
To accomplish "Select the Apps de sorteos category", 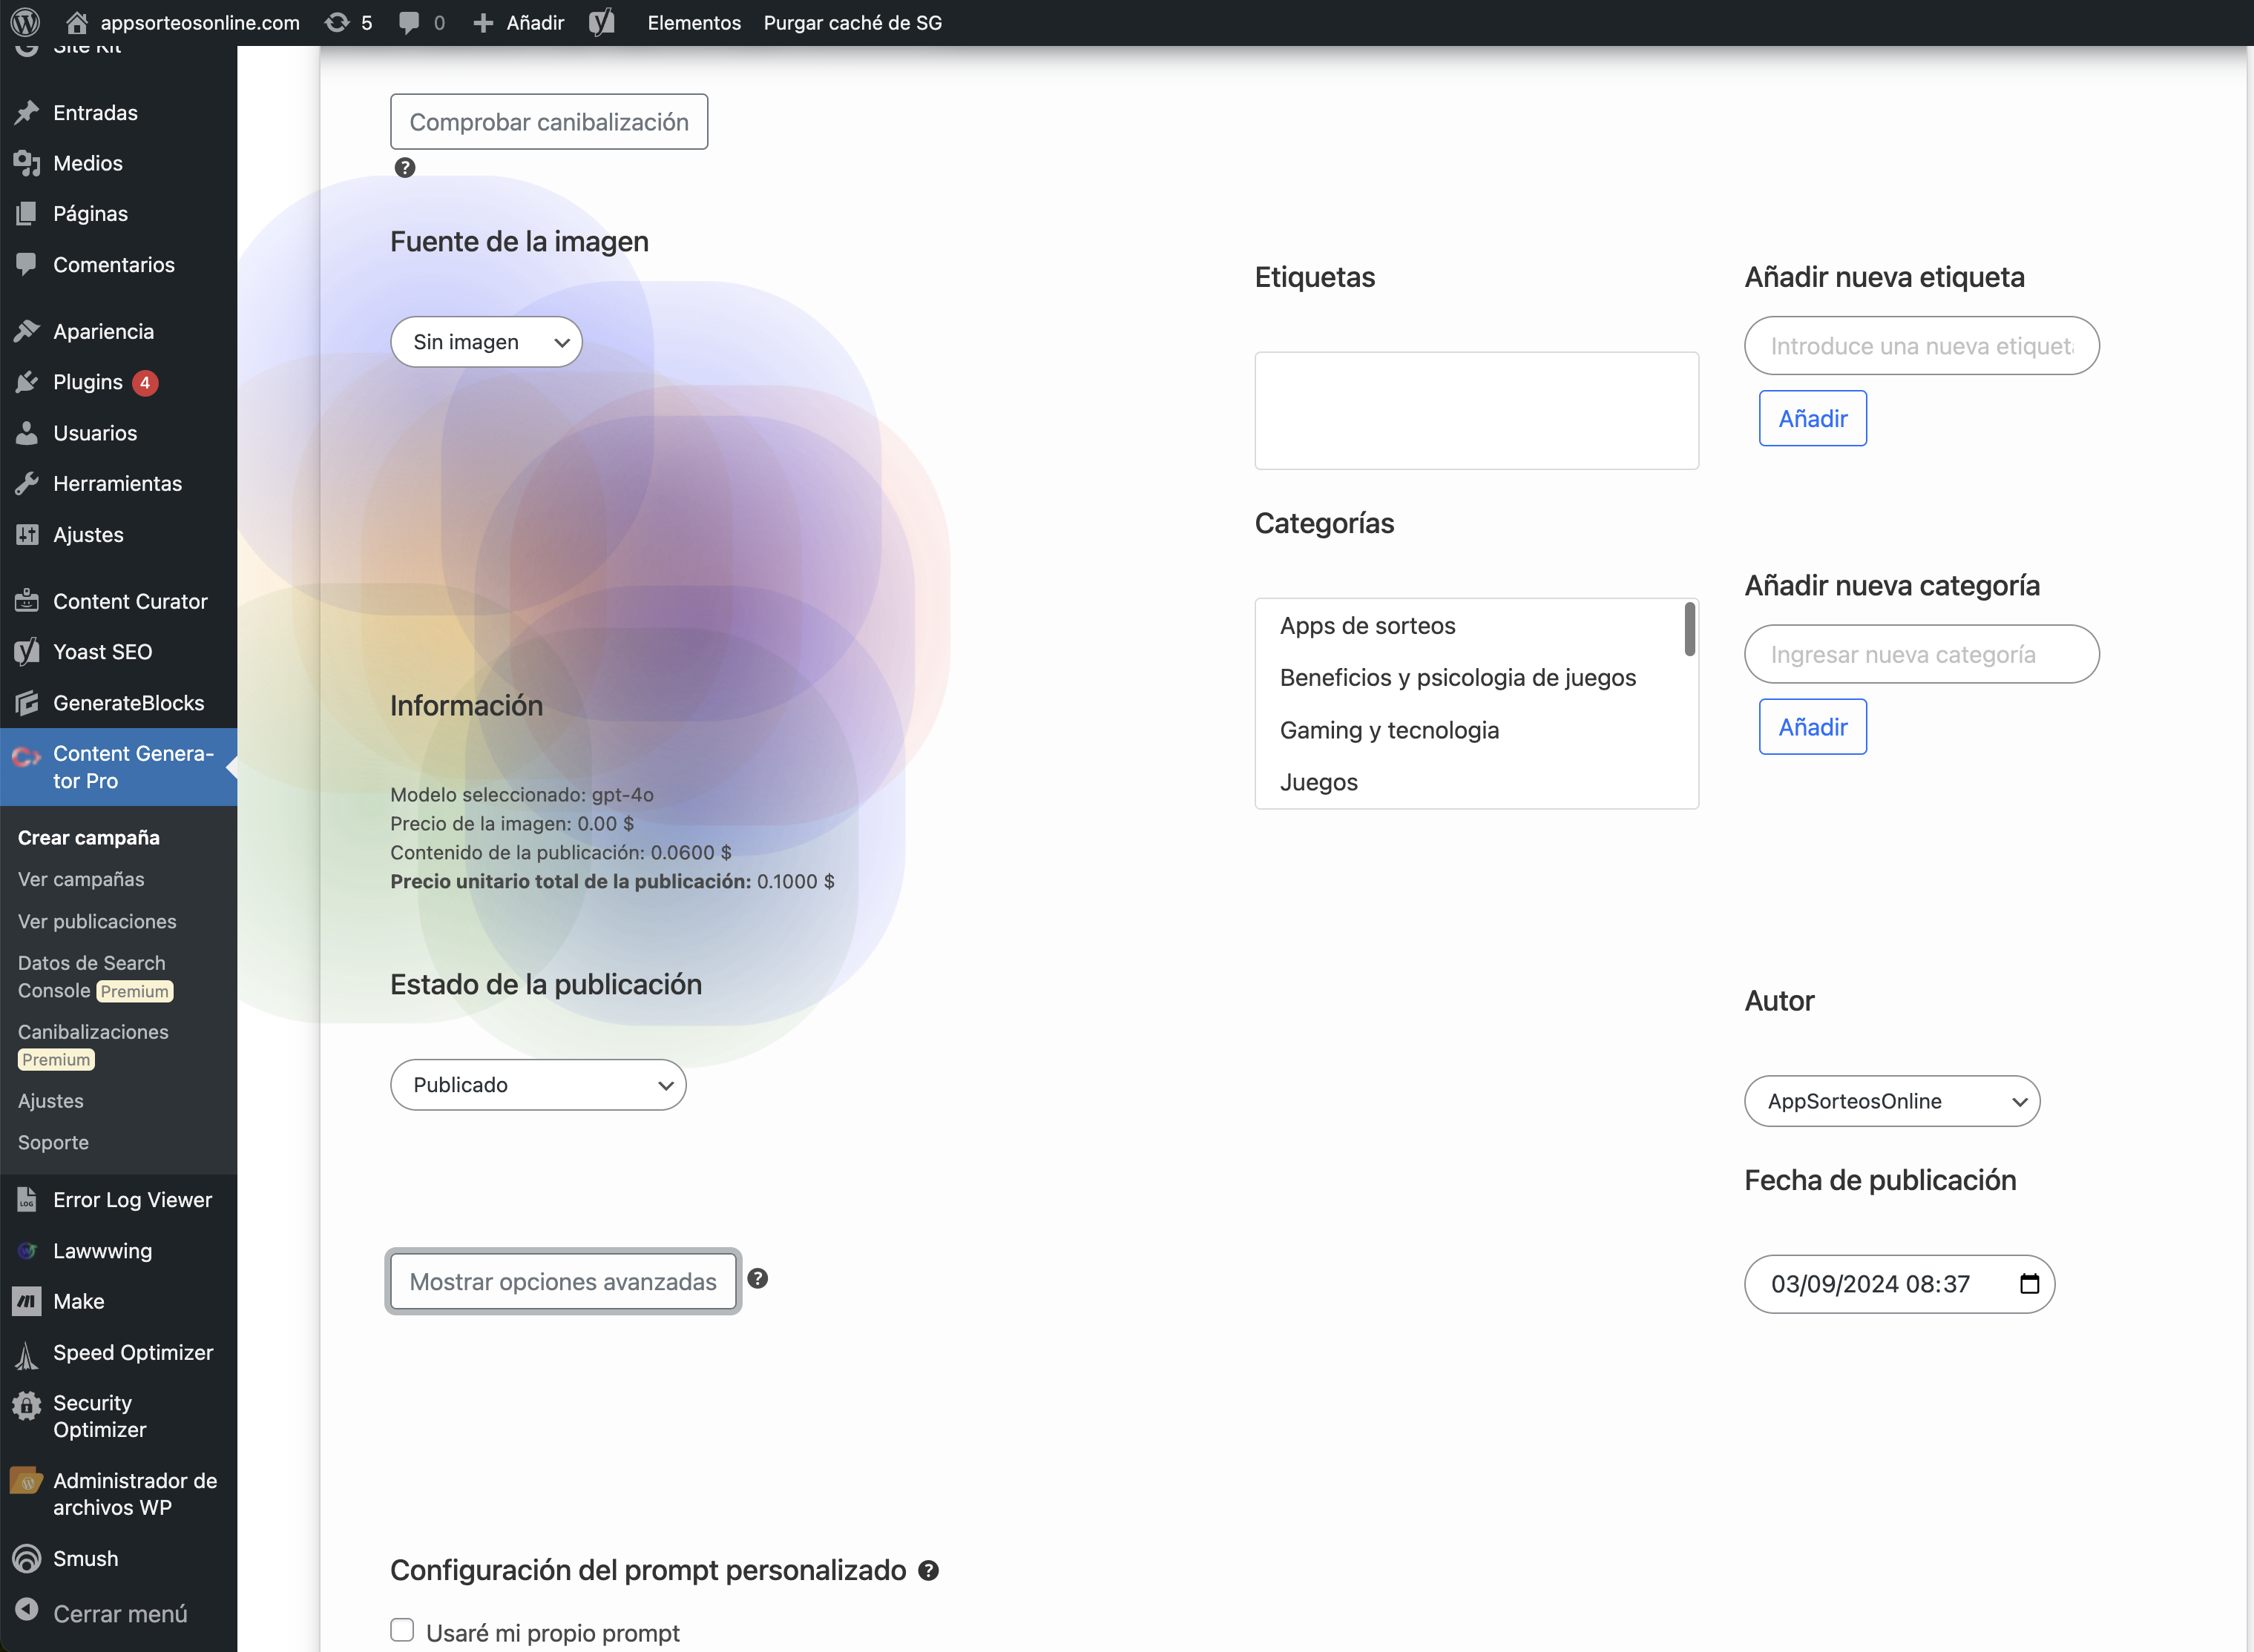I will click(1367, 625).
